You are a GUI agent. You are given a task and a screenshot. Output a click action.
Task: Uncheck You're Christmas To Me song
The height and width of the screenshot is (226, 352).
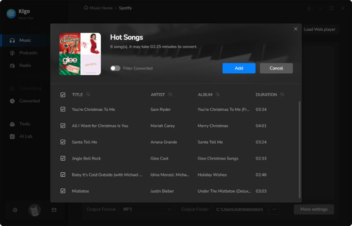(63, 109)
